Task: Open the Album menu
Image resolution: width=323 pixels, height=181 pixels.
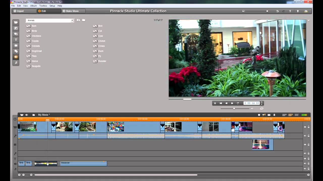Action: [34, 6]
